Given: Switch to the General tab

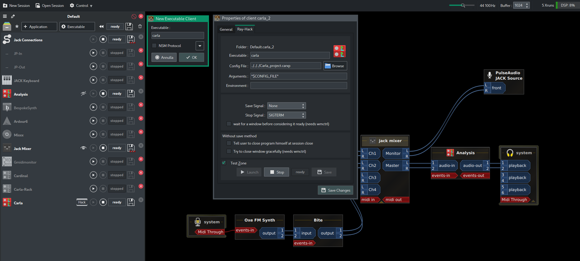Looking at the screenshot, I should pos(226,29).
